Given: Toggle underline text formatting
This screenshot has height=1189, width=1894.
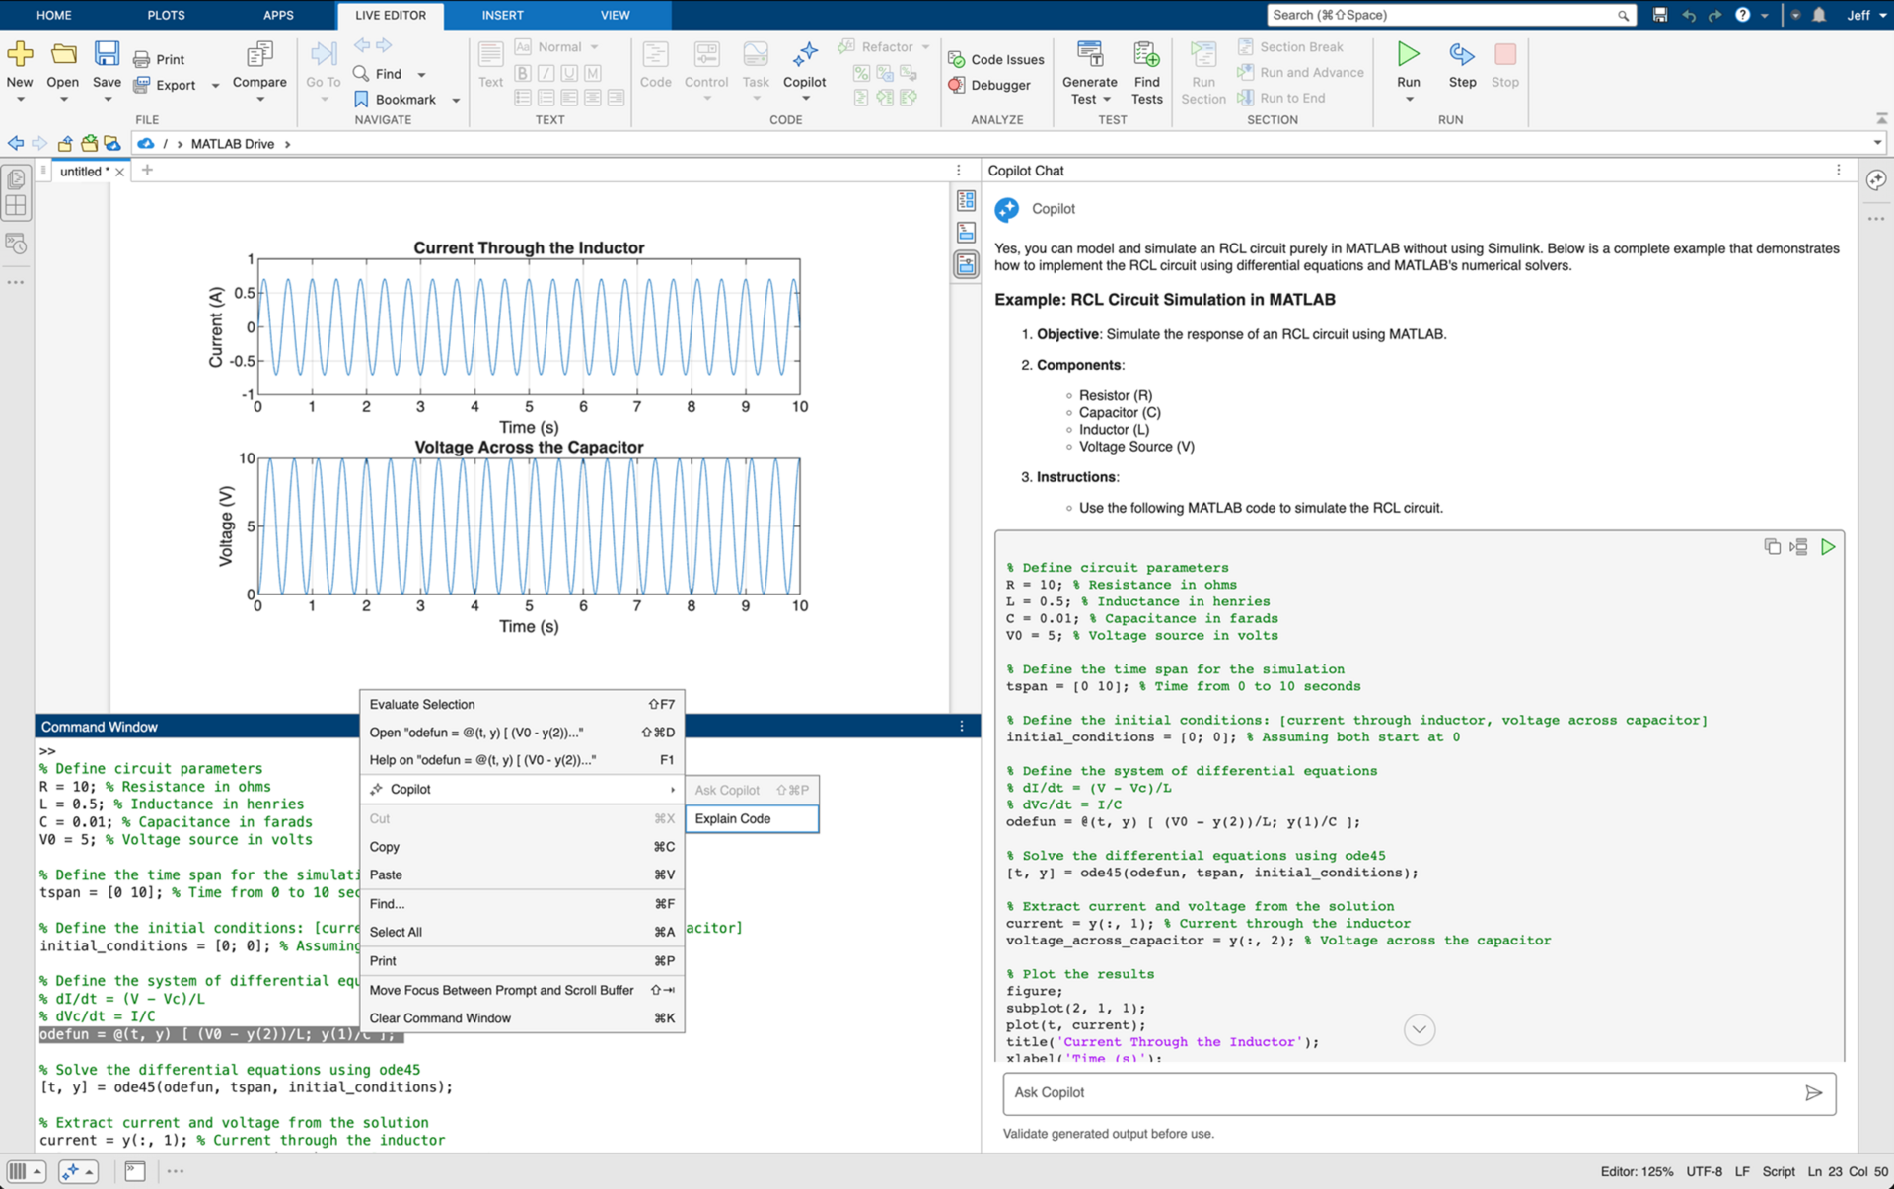Looking at the screenshot, I should [568, 72].
